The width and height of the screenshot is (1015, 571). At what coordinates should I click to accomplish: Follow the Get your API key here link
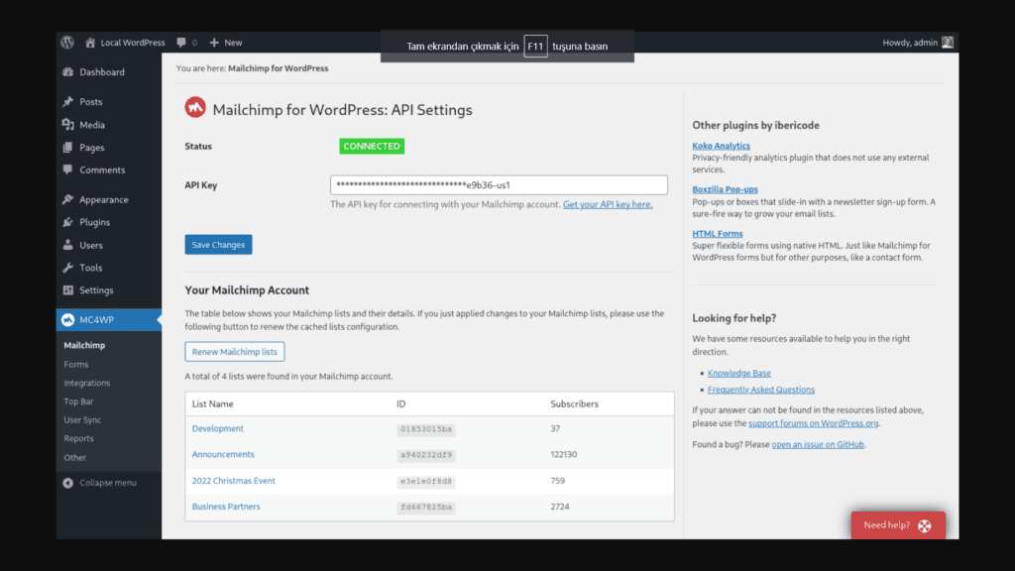pos(608,204)
